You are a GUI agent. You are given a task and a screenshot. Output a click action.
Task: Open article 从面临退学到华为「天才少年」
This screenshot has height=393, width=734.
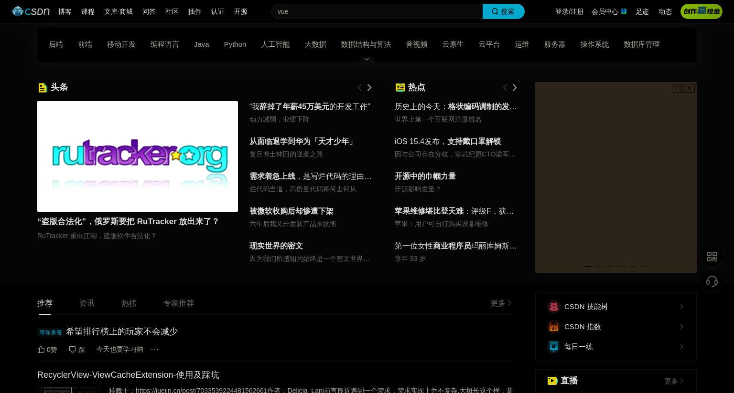(303, 141)
